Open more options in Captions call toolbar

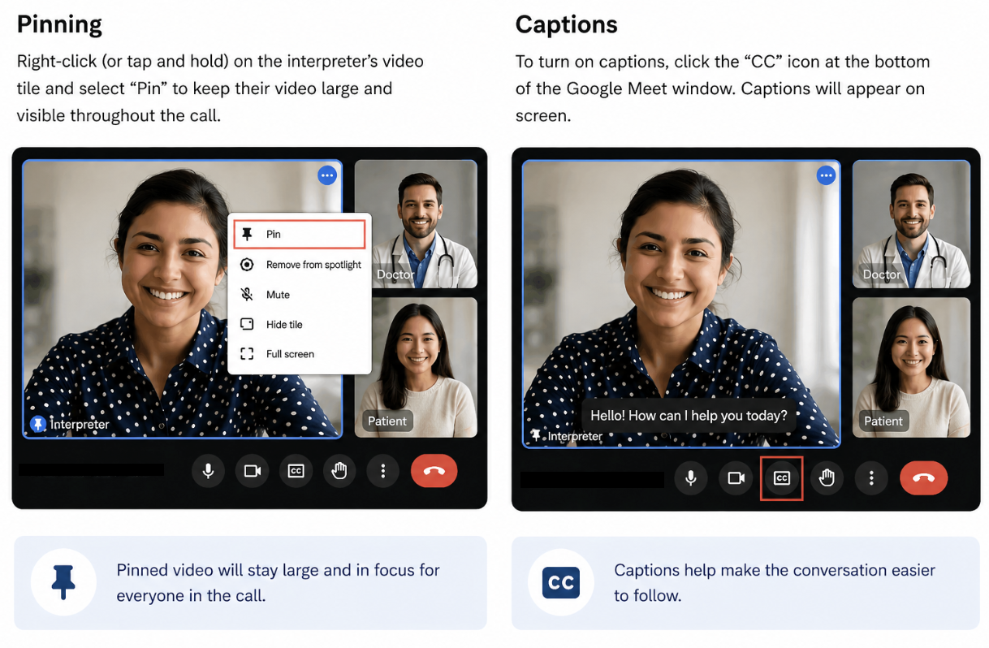click(871, 478)
